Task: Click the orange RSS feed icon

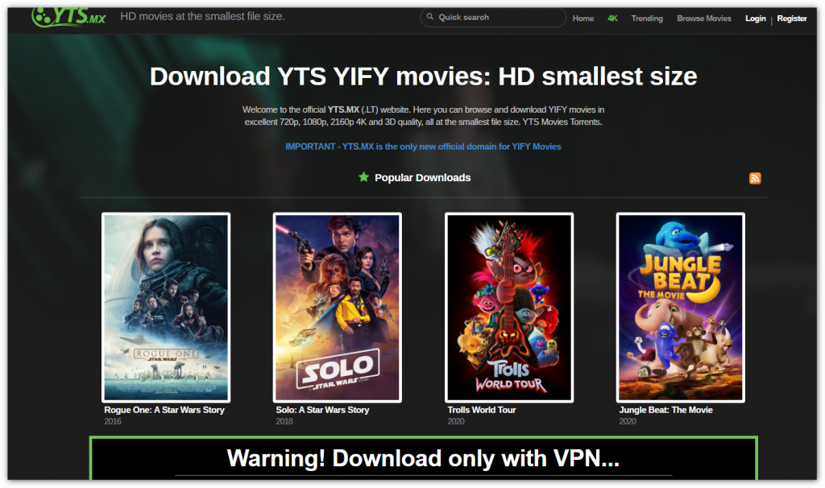Action: tap(755, 178)
